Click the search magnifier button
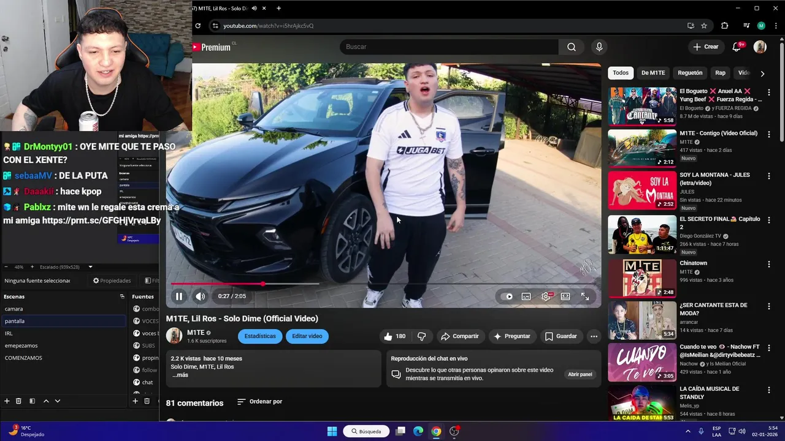Screen dimensions: 785x441 [x=572, y=47]
